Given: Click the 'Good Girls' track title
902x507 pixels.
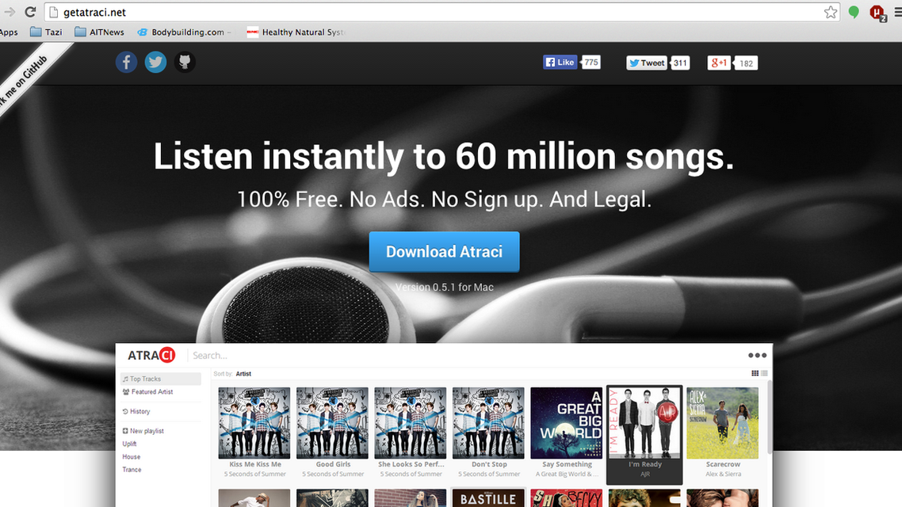Looking at the screenshot, I should coord(333,464).
